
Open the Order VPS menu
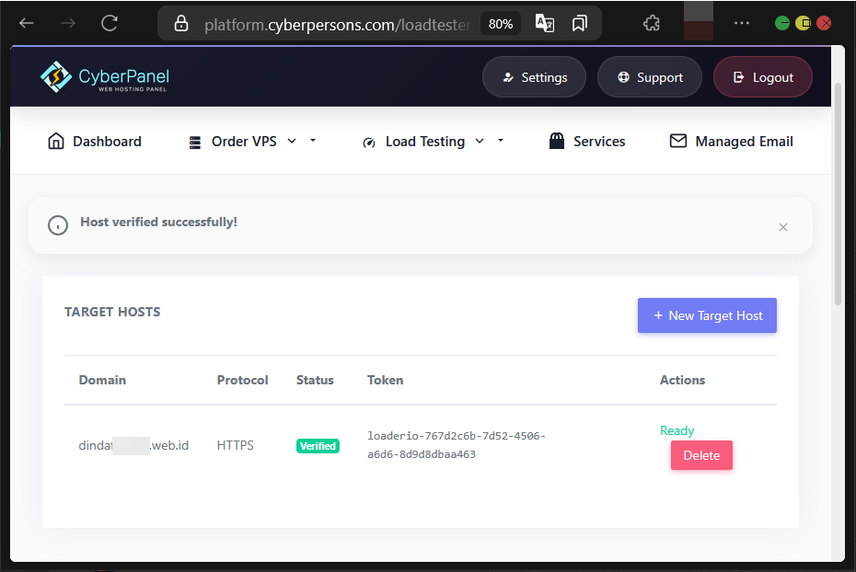pyautogui.click(x=244, y=142)
